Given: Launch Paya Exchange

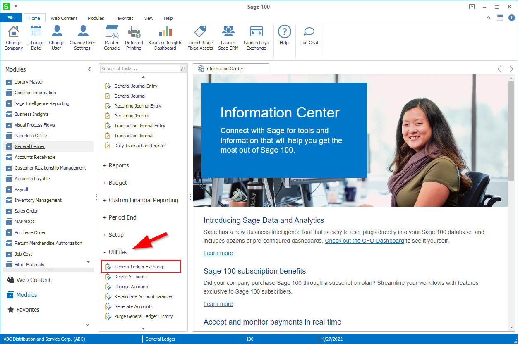Looking at the screenshot, I should pos(257,38).
